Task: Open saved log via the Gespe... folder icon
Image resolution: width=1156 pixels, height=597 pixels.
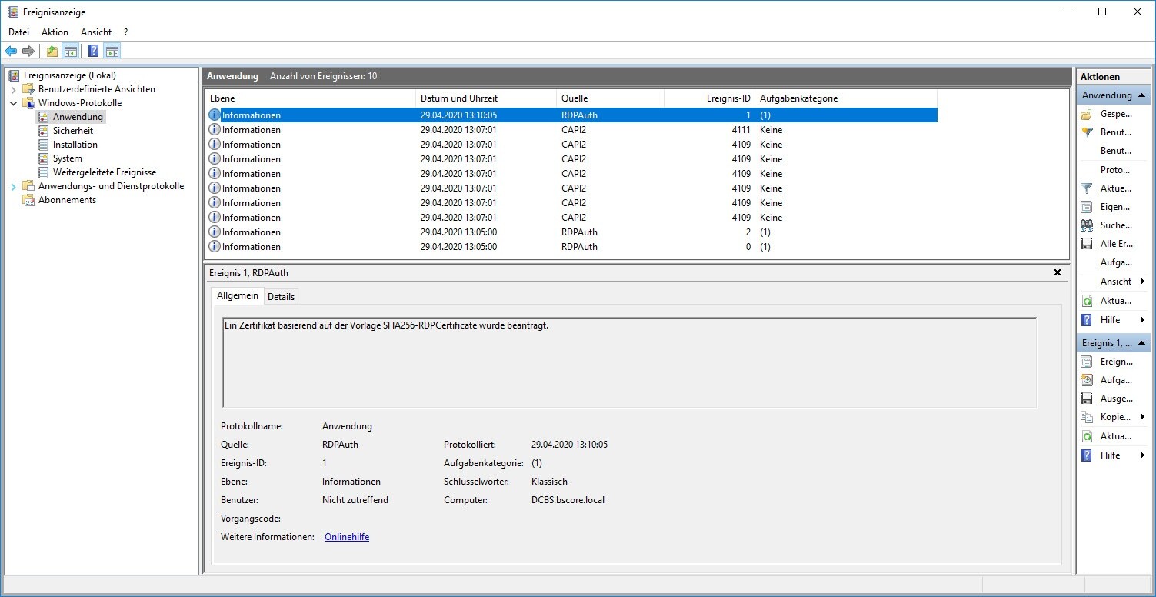Action: 1087,114
